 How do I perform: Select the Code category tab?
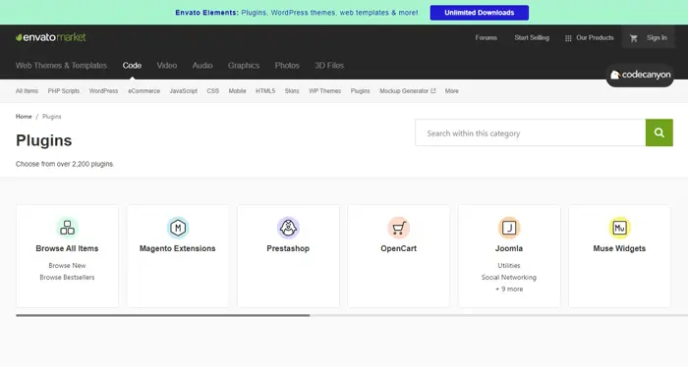point(132,65)
